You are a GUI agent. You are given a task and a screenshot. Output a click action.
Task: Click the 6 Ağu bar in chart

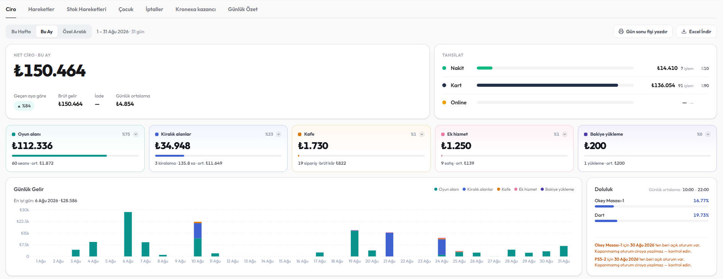click(128, 234)
